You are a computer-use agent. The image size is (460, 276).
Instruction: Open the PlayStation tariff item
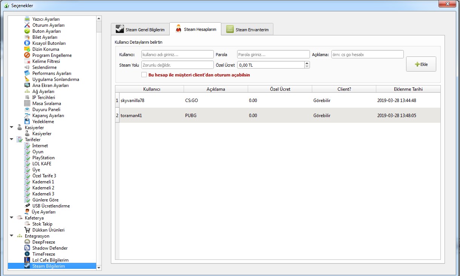click(43, 158)
